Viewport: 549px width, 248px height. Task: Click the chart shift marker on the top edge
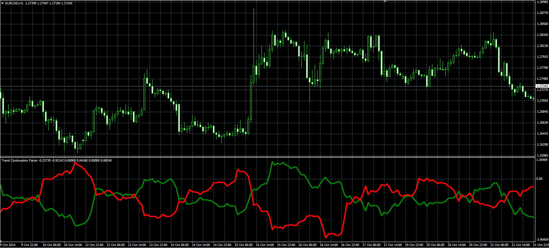pyautogui.click(x=385, y=1)
